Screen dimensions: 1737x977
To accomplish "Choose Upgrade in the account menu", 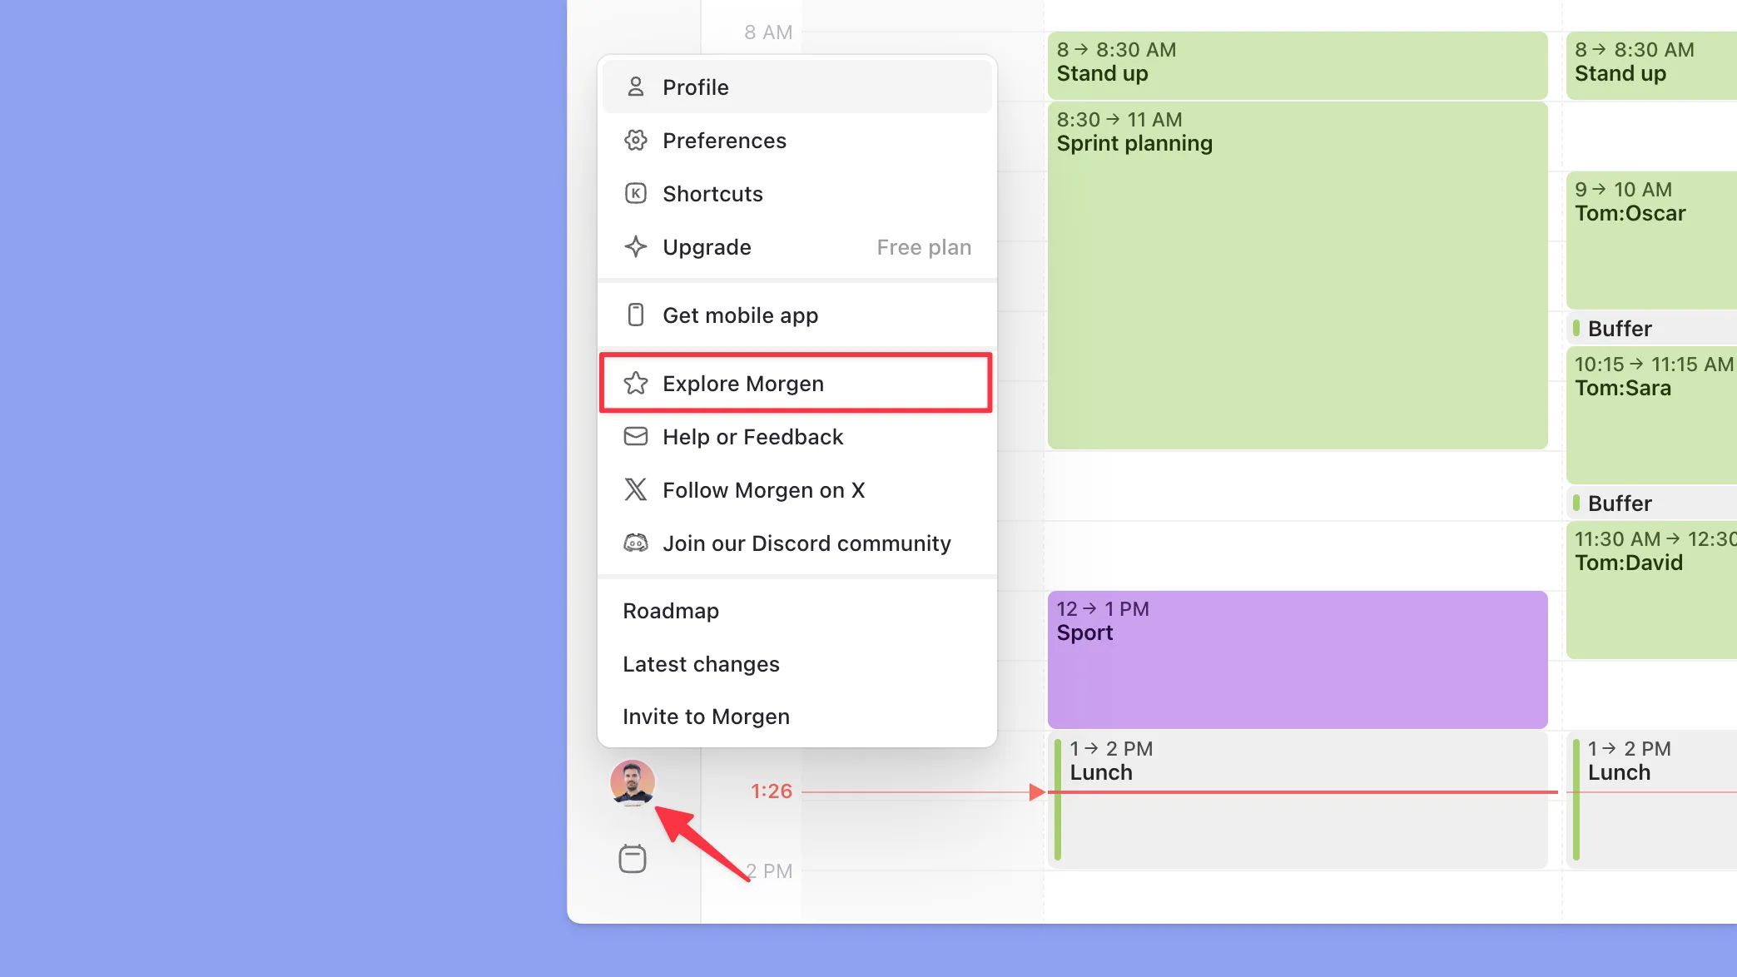I will [797, 247].
